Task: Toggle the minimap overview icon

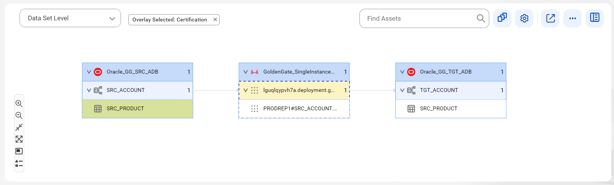Action: click(19, 151)
